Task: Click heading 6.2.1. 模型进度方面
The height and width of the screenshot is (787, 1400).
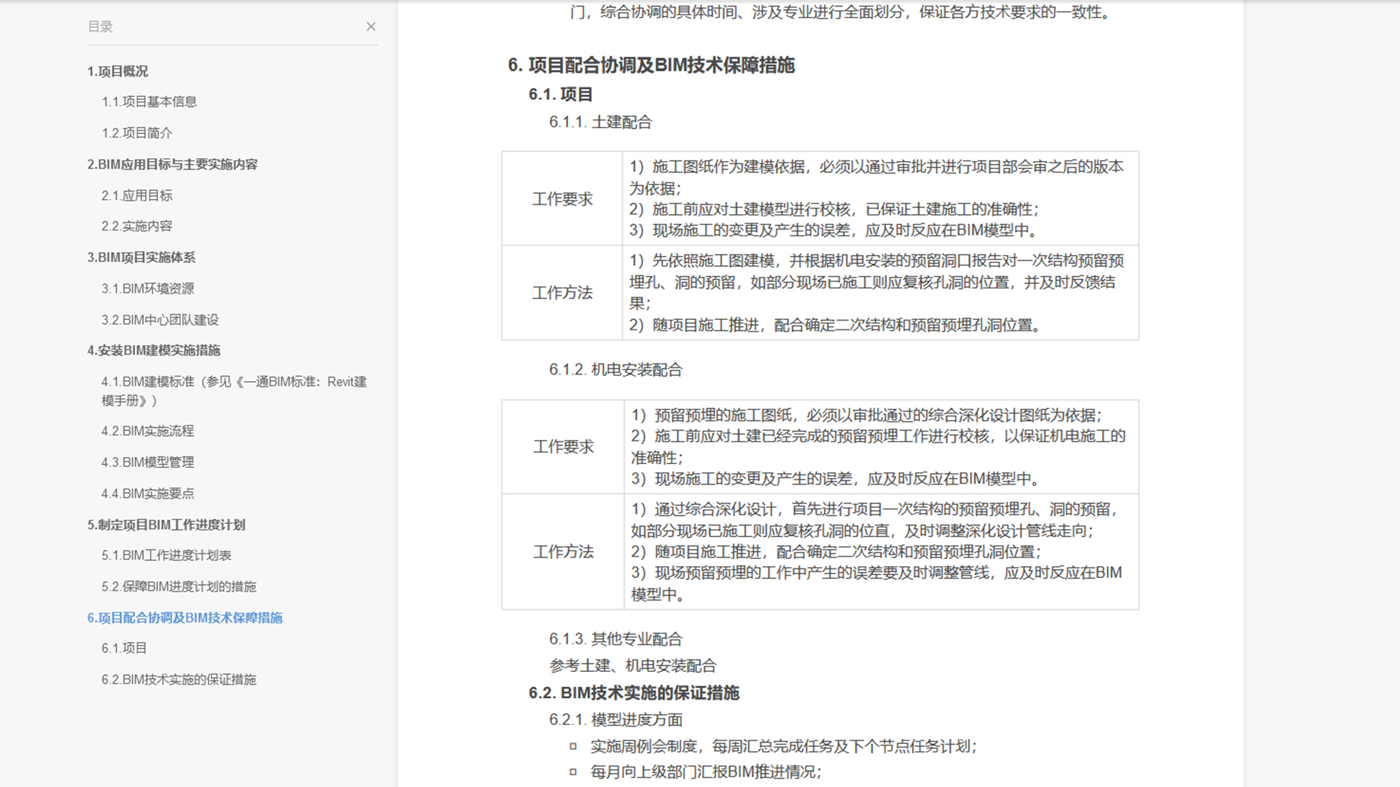Action: click(x=615, y=720)
